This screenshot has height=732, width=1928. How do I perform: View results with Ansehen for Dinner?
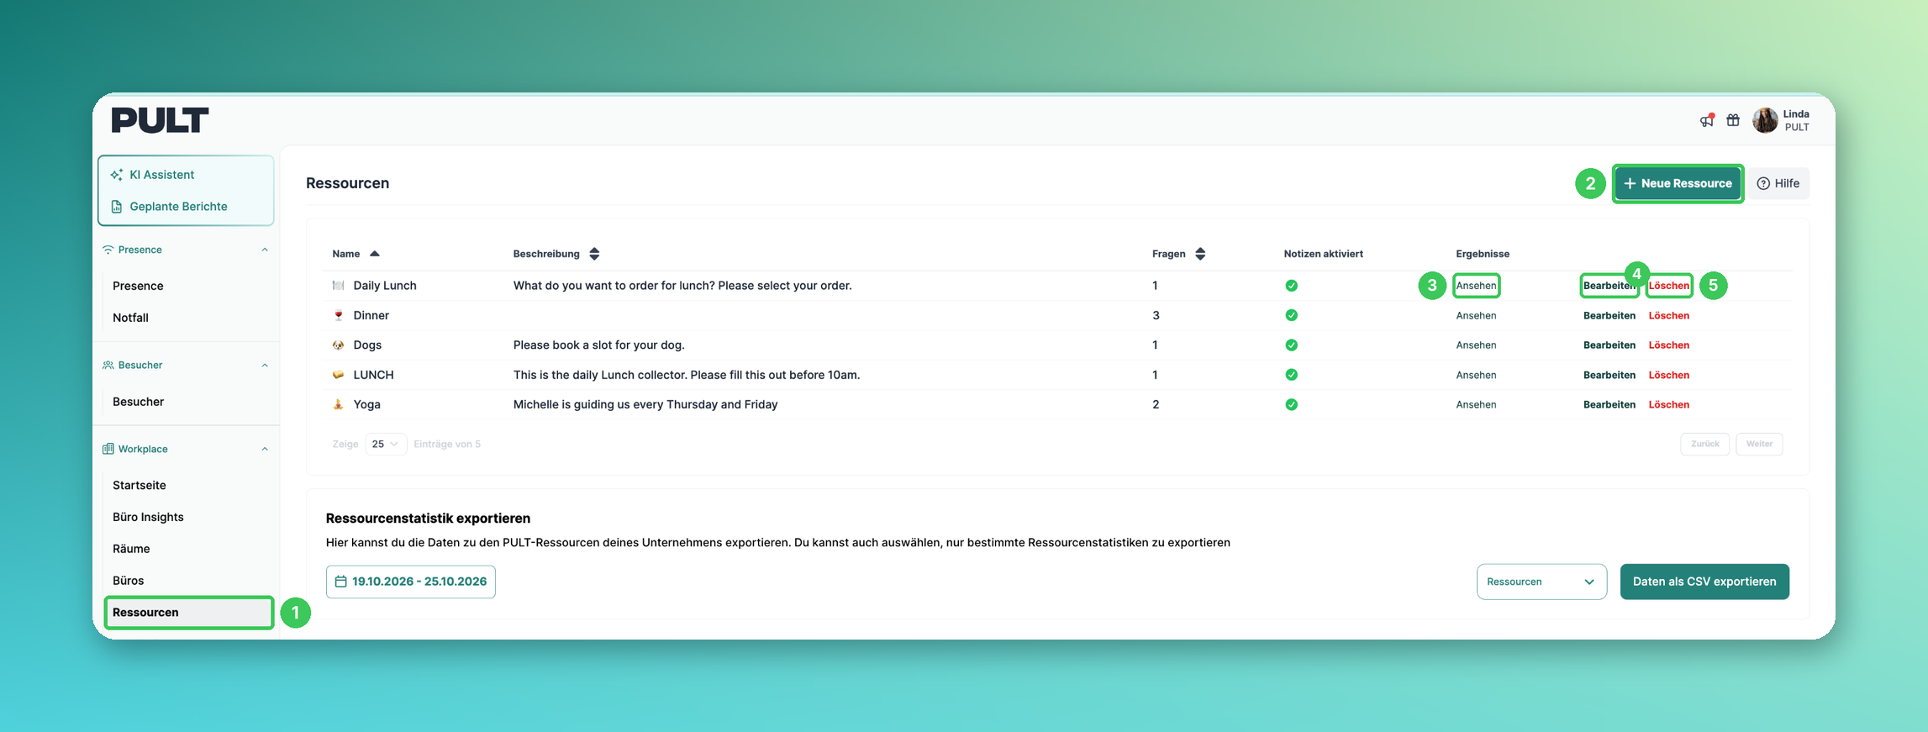[1476, 316]
